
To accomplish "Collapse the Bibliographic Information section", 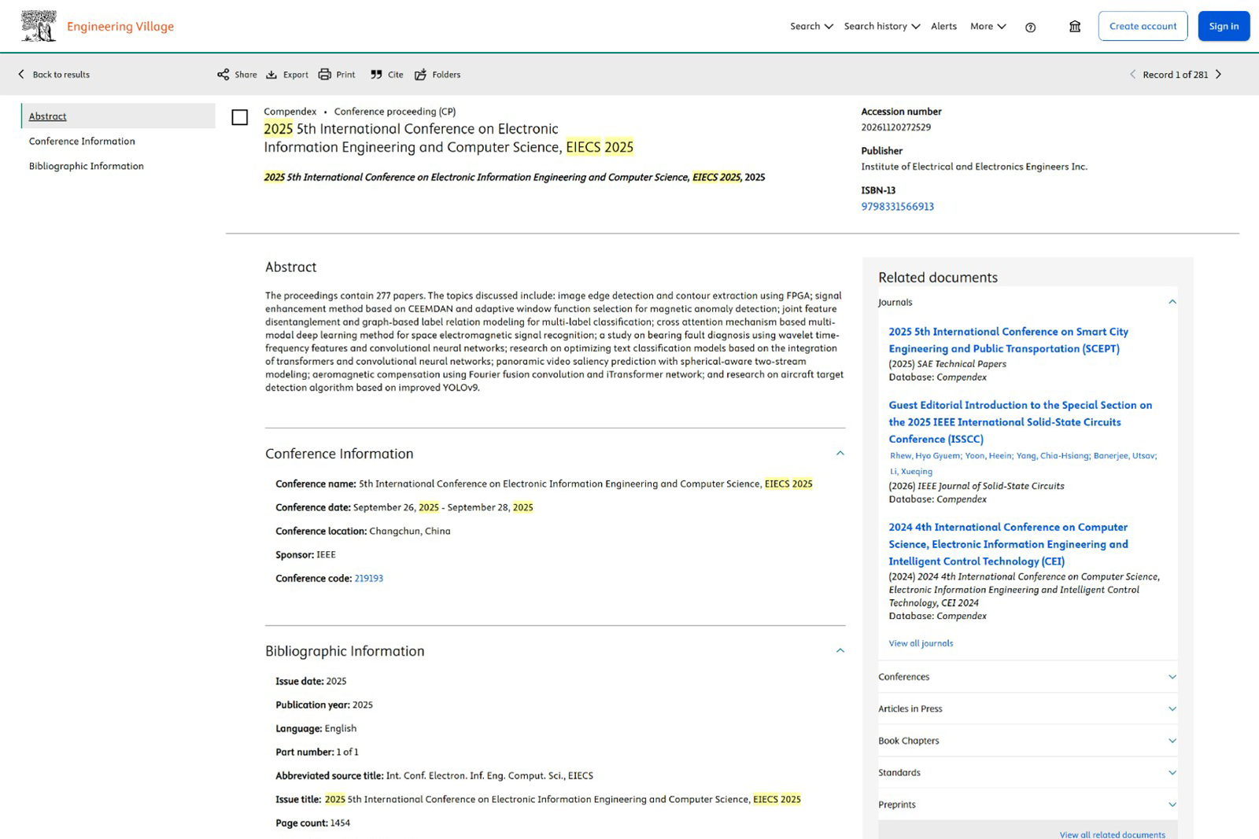I will point(840,651).
